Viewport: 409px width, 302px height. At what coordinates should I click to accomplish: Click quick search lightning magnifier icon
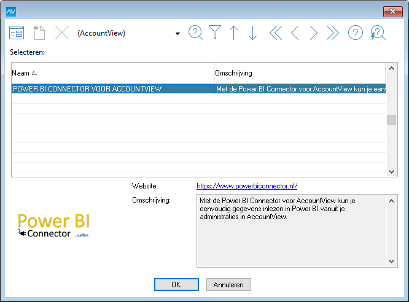[x=378, y=33]
